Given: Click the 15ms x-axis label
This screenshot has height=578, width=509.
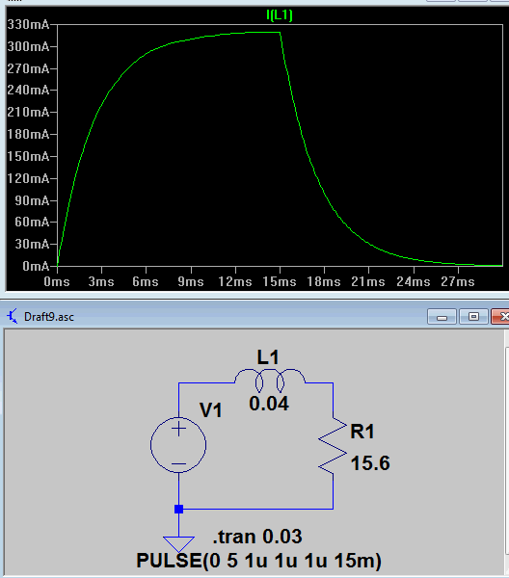Looking at the screenshot, I should coord(280,282).
